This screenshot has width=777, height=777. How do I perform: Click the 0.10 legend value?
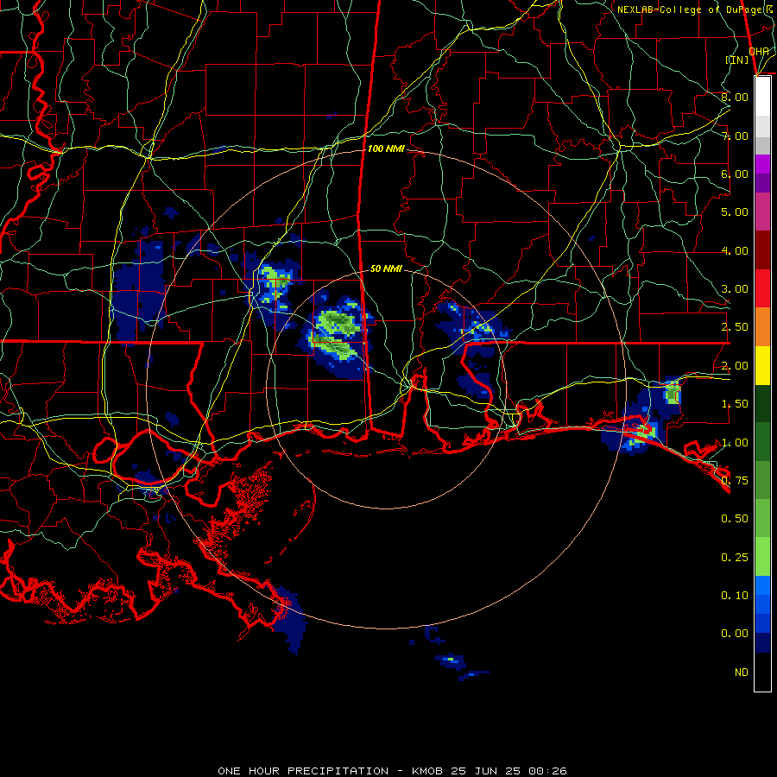(735, 596)
